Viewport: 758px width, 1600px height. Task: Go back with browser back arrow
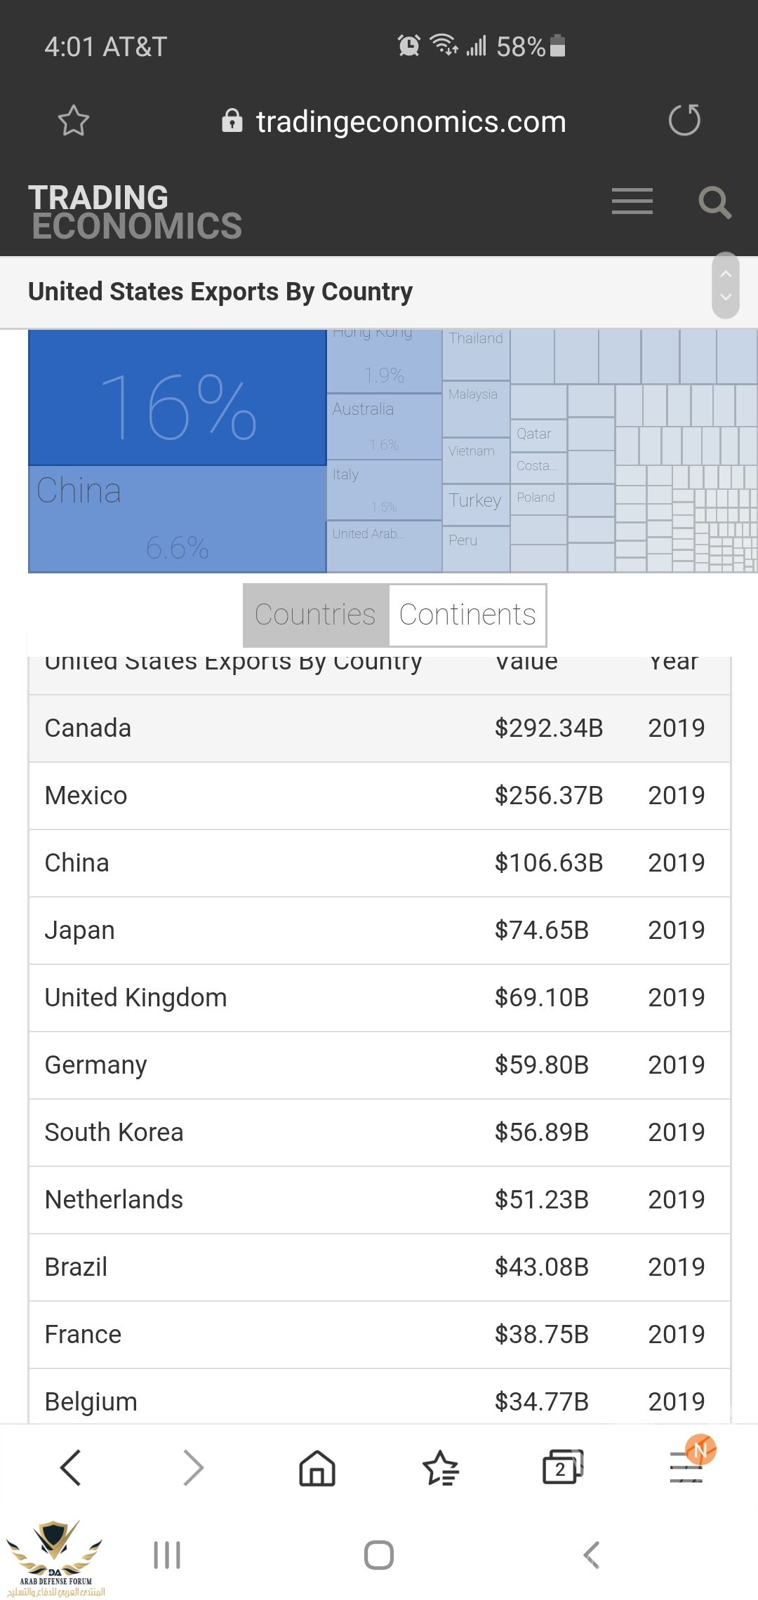pyautogui.click(x=71, y=1467)
